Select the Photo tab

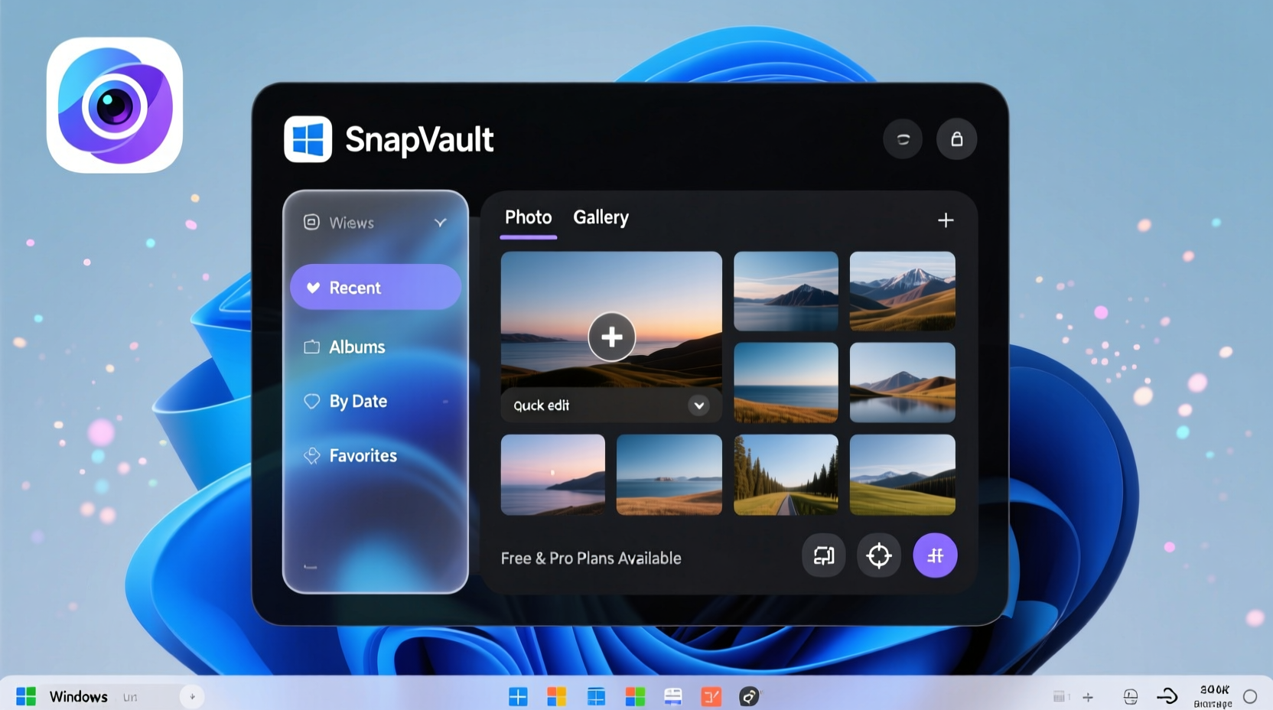point(528,218)
